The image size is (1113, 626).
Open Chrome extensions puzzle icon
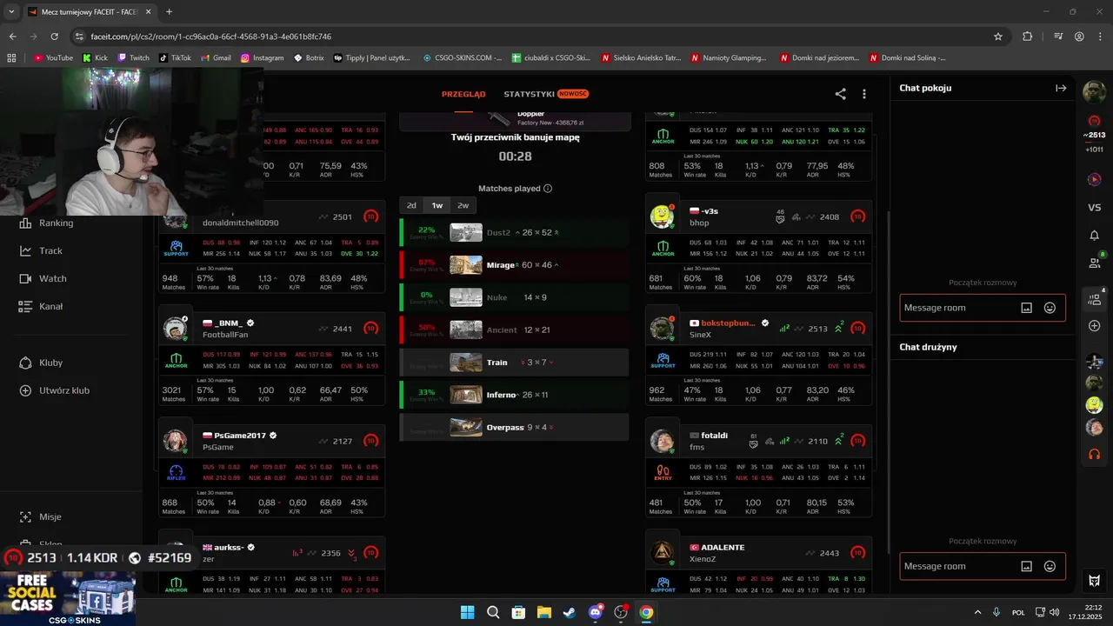[x=1028, y=37]
